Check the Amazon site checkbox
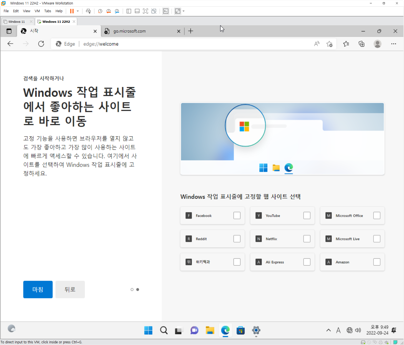Viewport: 404px width, 345px height. coord(377,262)
